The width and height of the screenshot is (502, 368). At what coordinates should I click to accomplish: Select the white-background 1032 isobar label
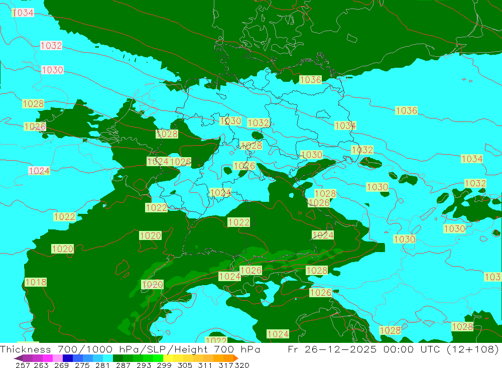[x=51, y=46]
